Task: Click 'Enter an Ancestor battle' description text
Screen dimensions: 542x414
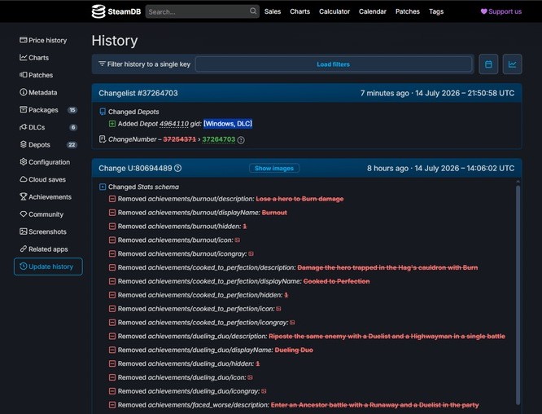Action: tap(374, 405)
